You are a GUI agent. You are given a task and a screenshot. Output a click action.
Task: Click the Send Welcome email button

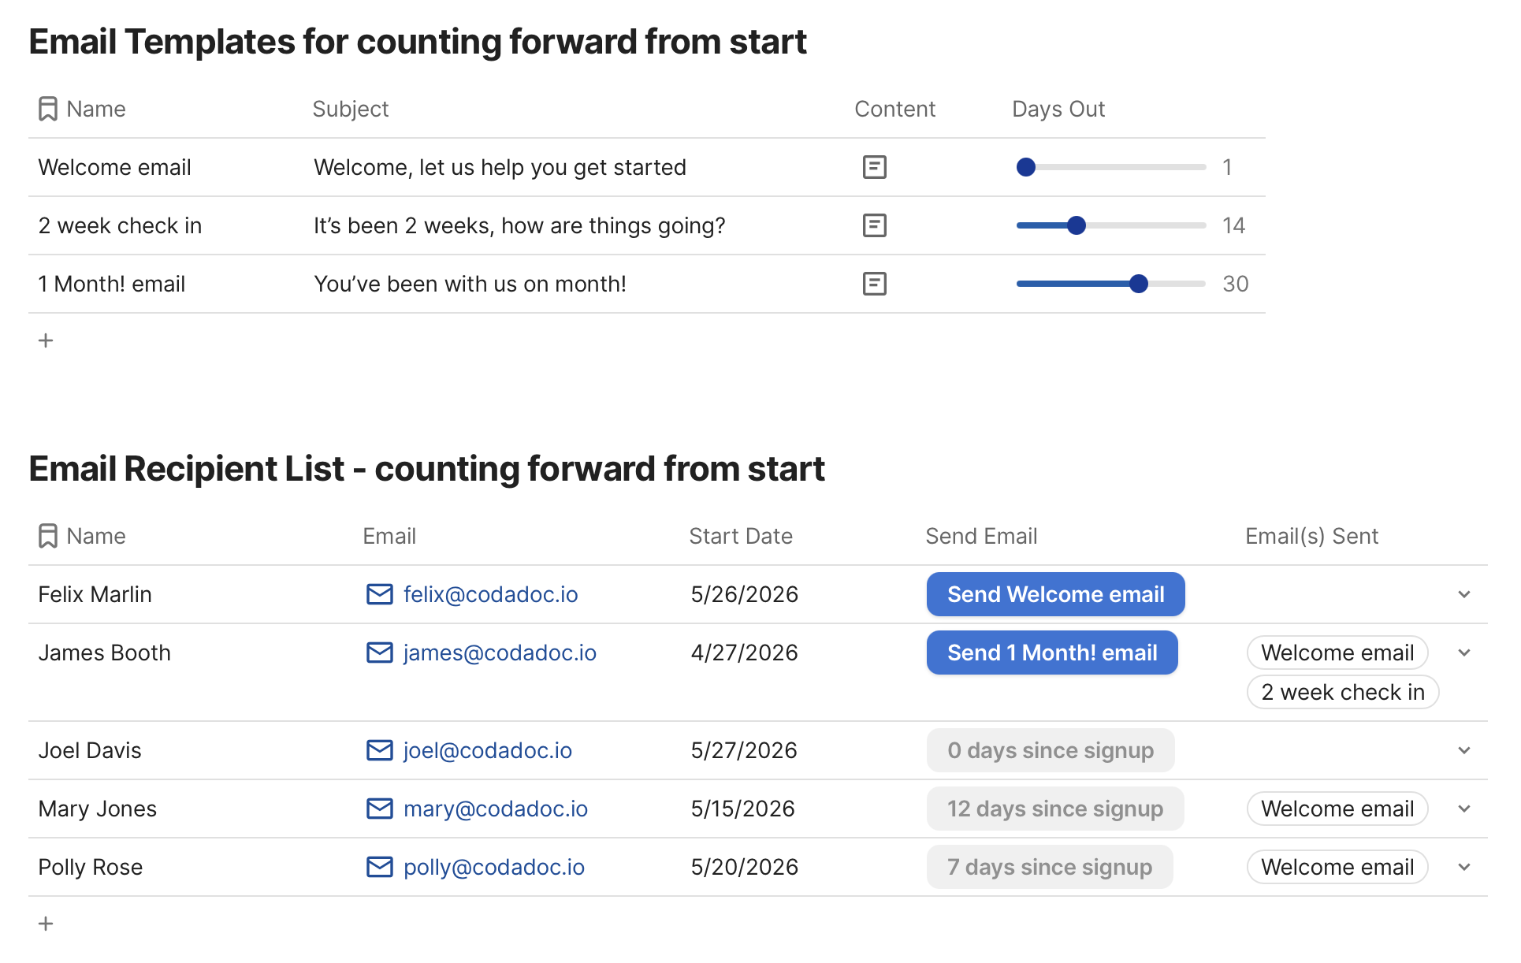pyautogui.click(x=1055, y=594)
